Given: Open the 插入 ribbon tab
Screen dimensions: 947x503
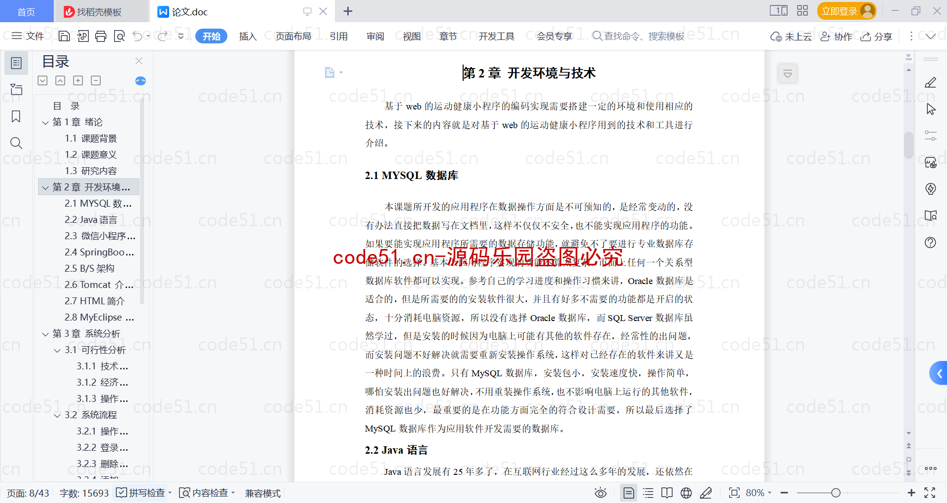Looking at the screenshot, I should tap(248, 36).
